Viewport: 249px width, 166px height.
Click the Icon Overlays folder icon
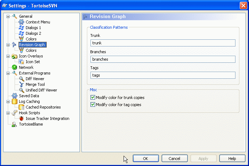[15, 56]
